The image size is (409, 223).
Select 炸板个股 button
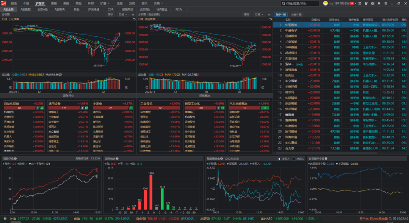tap(296, 15)
